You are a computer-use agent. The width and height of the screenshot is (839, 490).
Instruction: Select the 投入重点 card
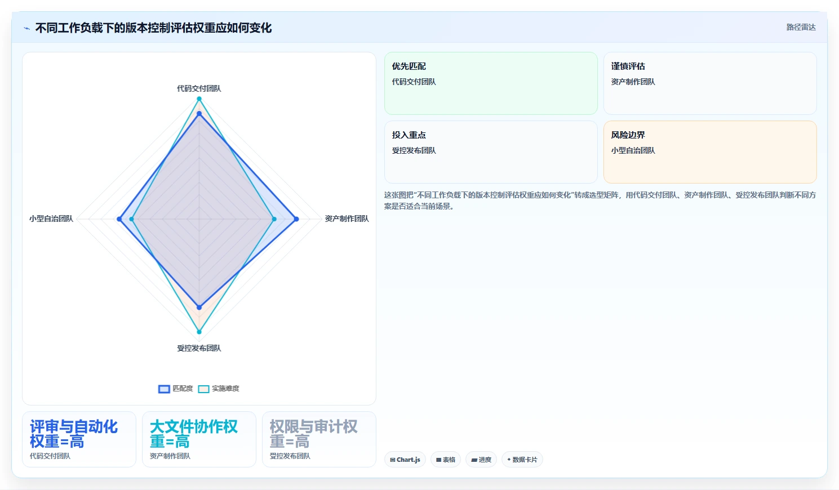tap(491, 152)
